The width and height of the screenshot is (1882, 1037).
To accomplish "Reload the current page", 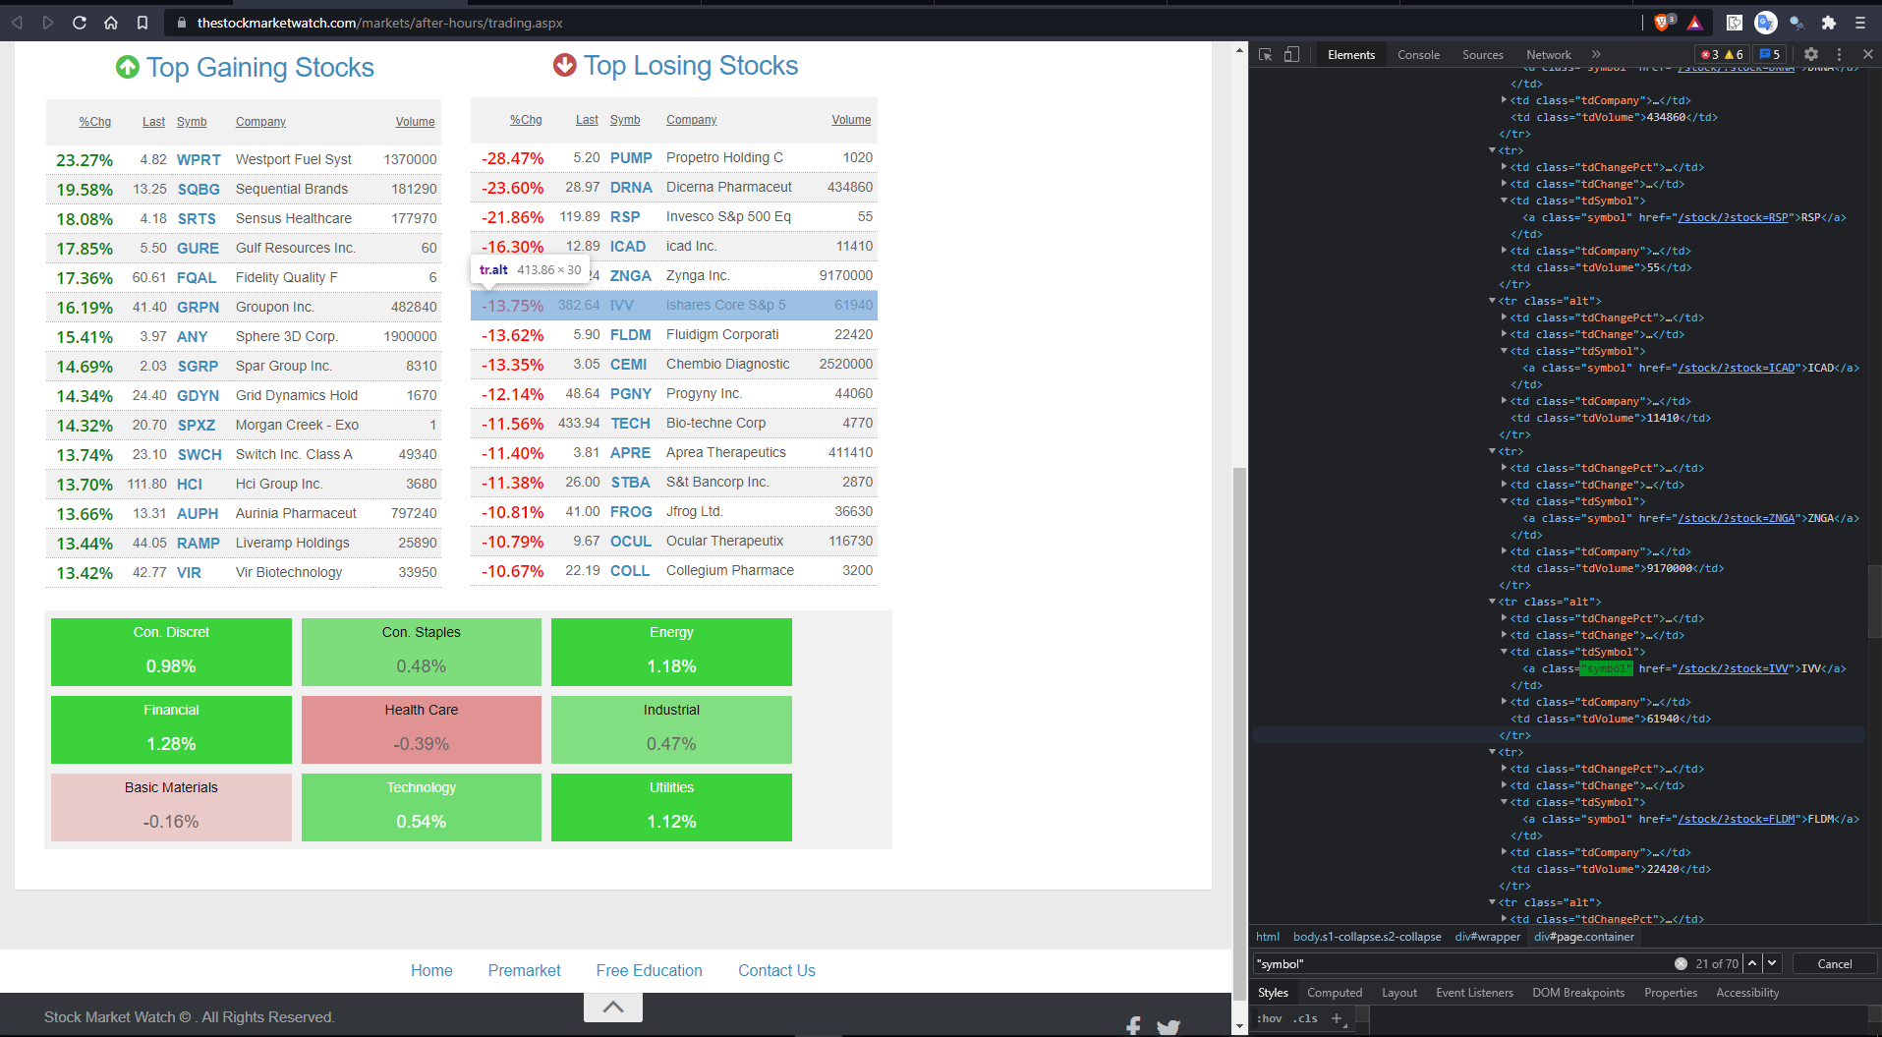I will (80, 23).
